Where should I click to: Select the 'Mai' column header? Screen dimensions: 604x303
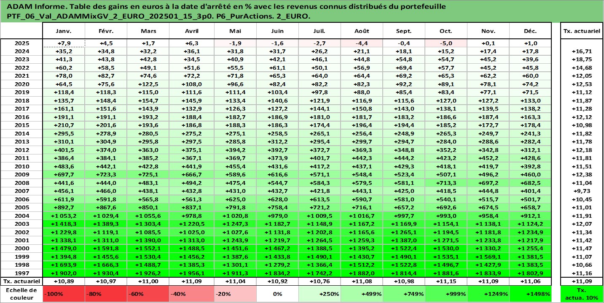pyautogui.click(x=235, y=31)
